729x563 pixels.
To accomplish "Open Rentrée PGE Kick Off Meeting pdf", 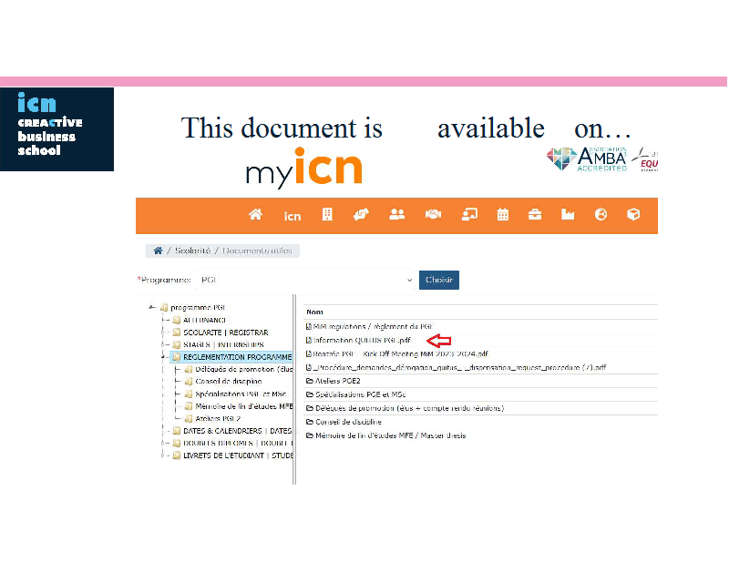I will click(x=396, y=353).
